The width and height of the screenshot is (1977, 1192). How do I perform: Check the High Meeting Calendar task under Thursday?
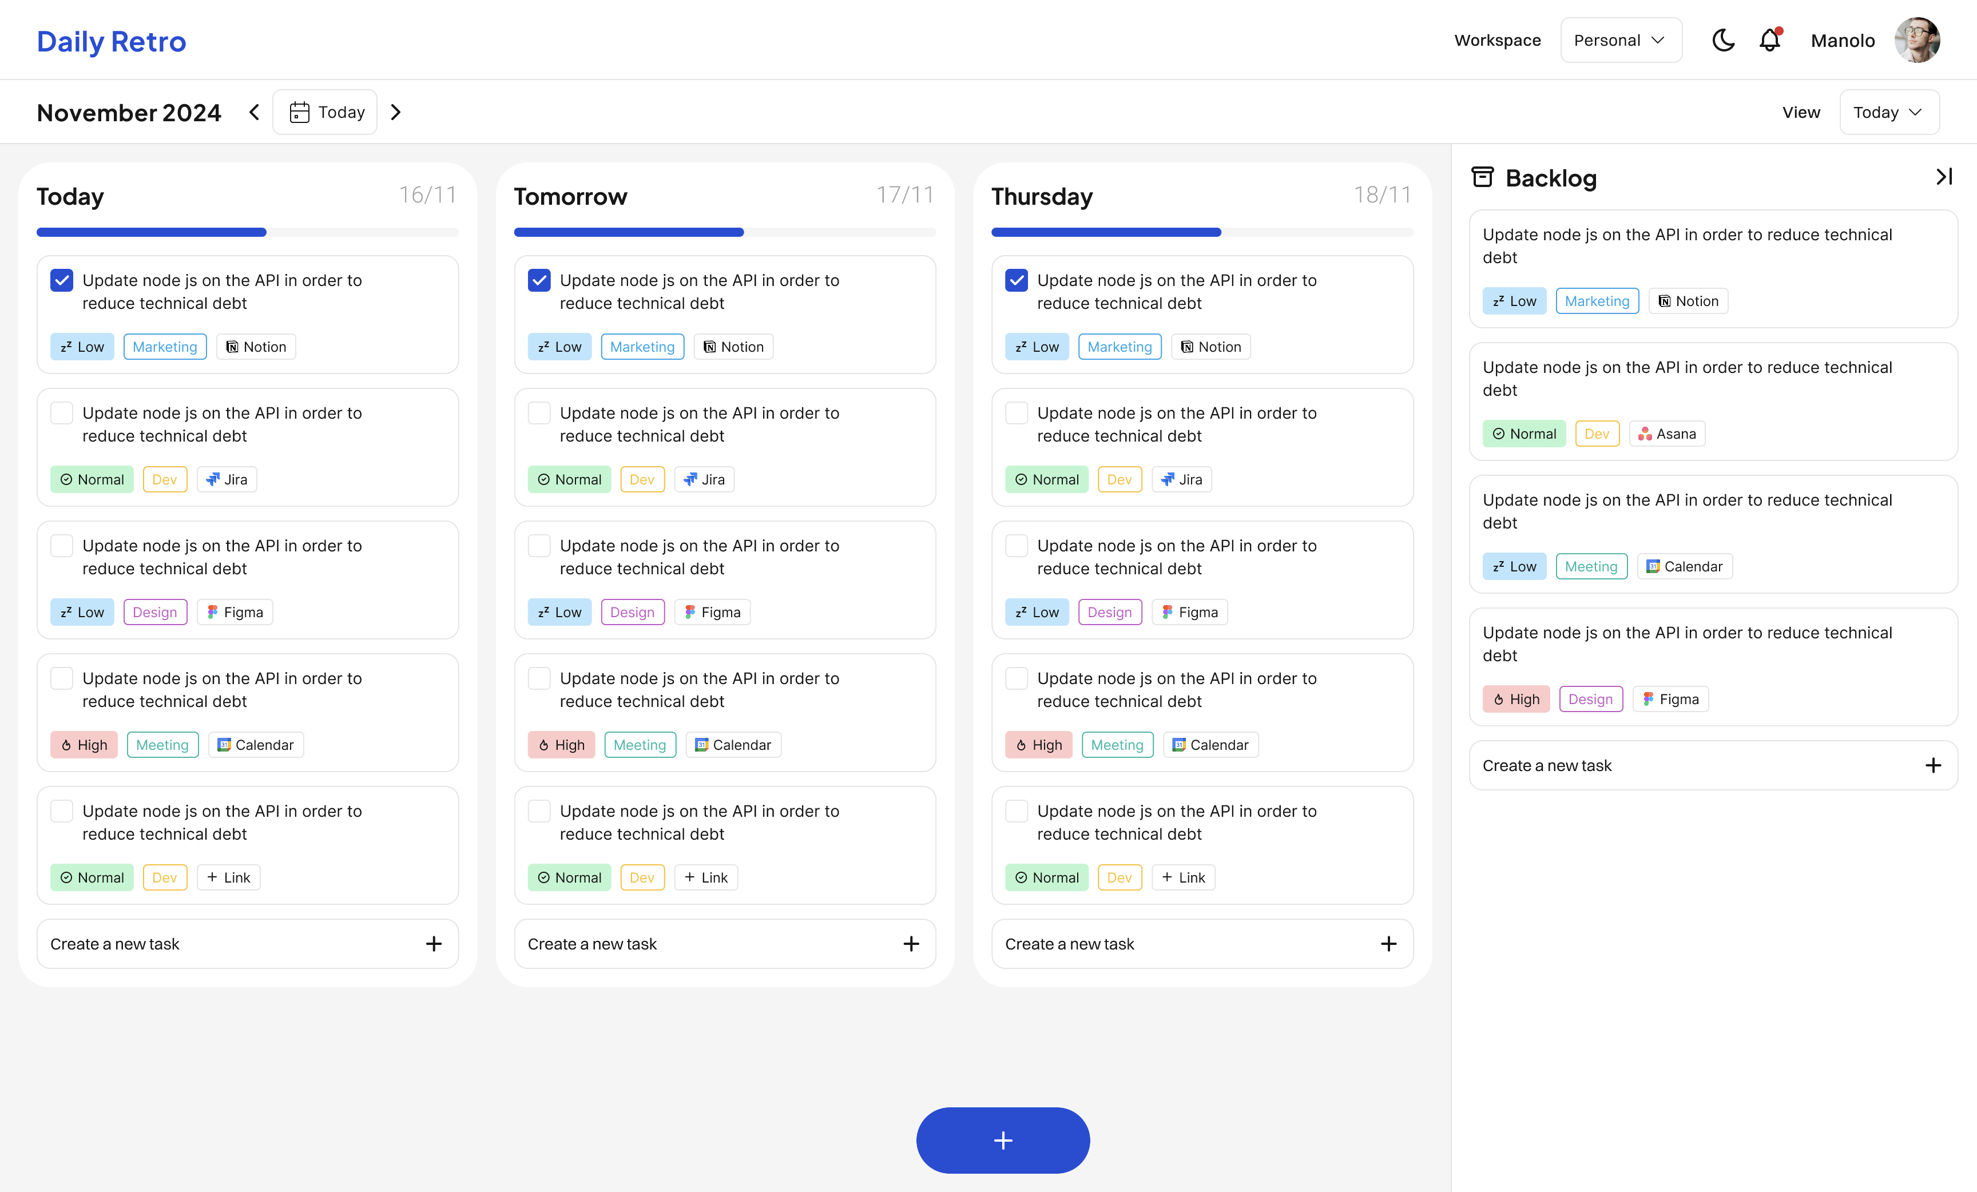1017,678
